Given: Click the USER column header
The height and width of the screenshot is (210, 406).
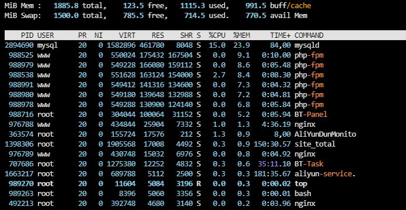Looking at the screenshot, I should pos(45,35).
